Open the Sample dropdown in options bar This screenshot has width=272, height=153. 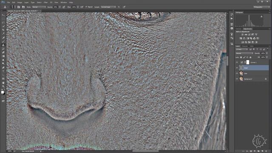point(108,7)
